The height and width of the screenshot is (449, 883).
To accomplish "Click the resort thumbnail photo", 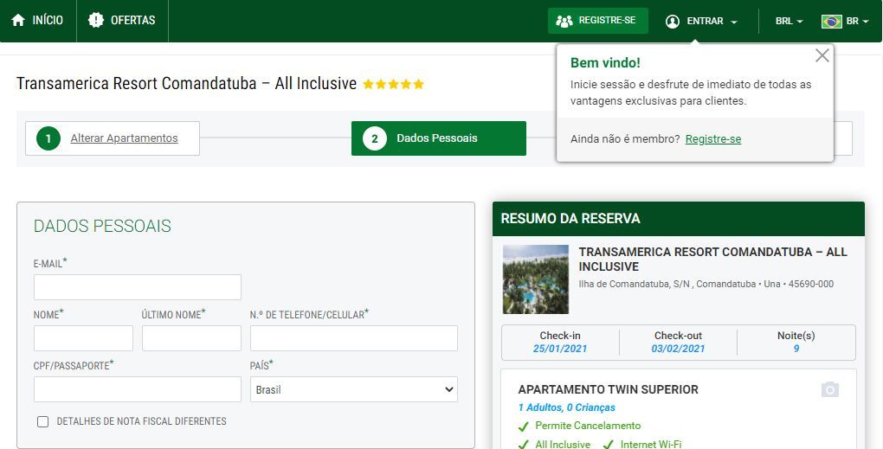I will point(536,279).
